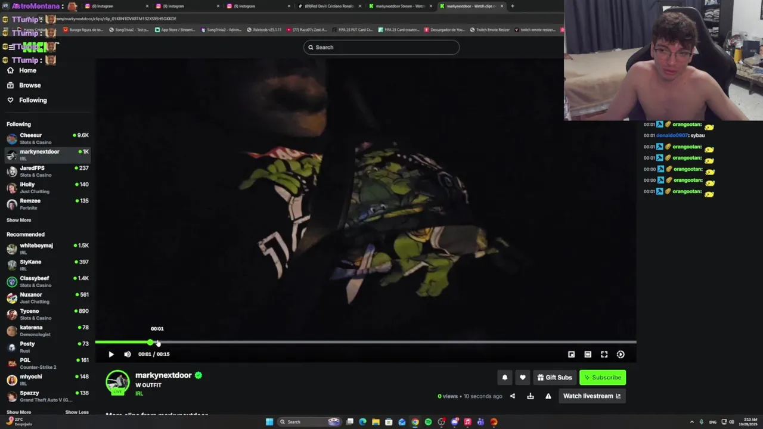Show hidden system tray icons
The image size is (763, 429).
pos(692,422)
